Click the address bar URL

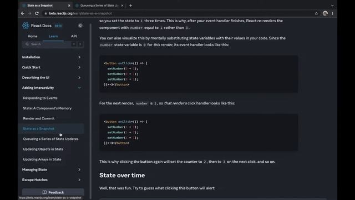point(80,13)
